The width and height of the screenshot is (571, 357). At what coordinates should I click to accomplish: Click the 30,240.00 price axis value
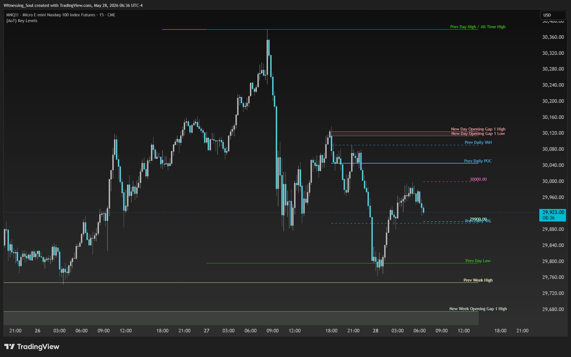(553, 85)
